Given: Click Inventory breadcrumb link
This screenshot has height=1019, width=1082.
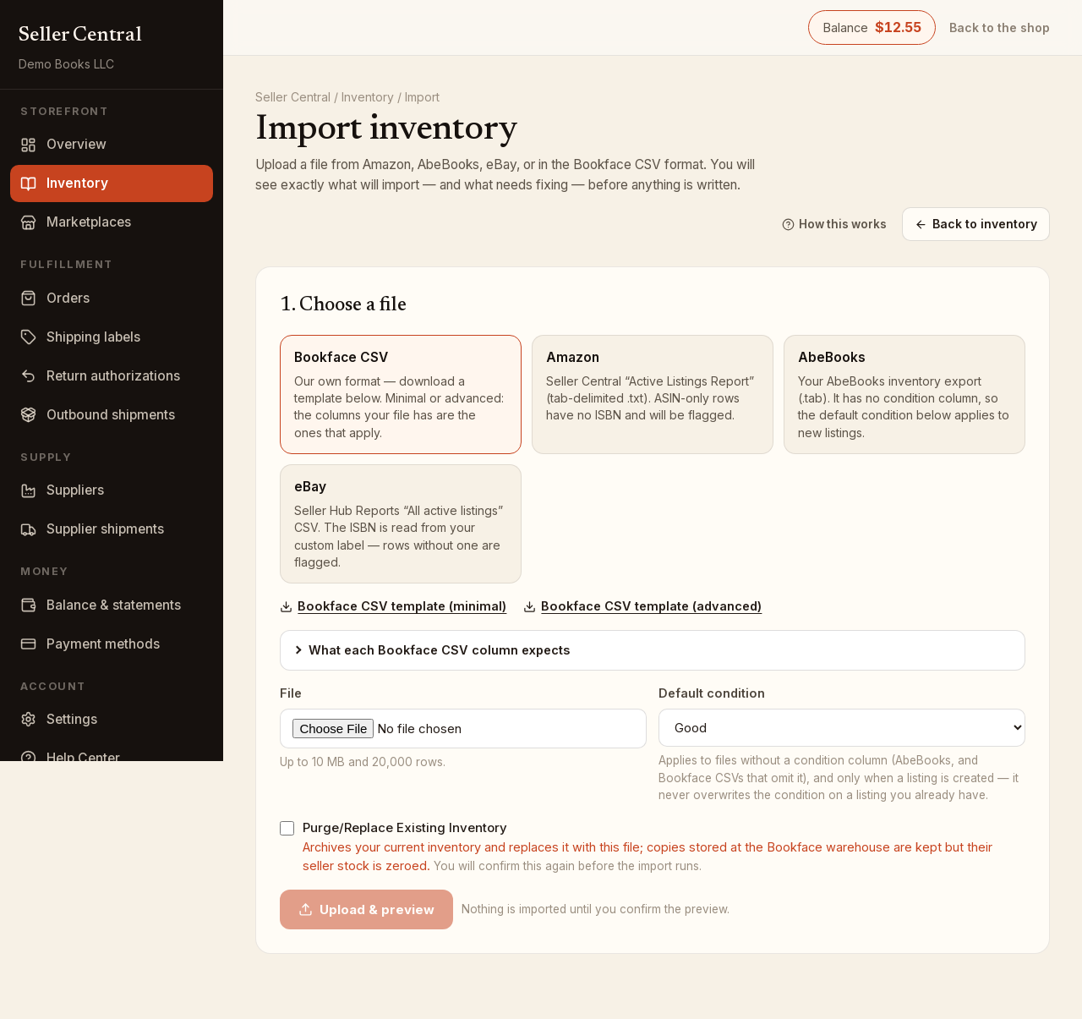Looking at the screenshot, I should pos(367,97).
